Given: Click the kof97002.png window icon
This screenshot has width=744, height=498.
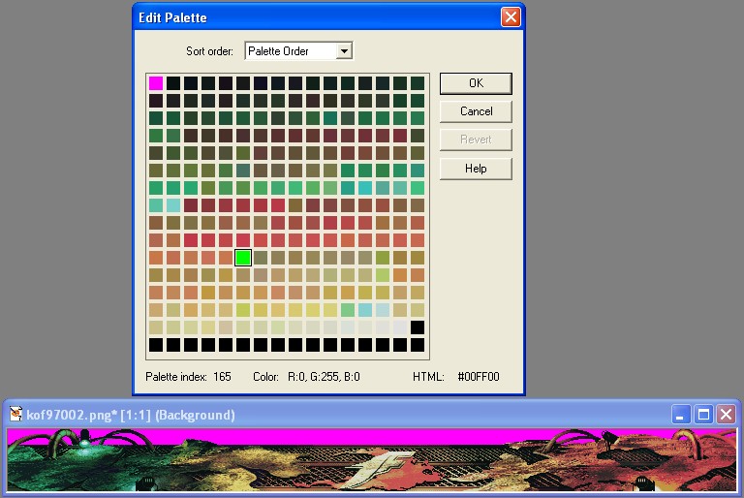Looking at the screenshot, I should [15, 414].
